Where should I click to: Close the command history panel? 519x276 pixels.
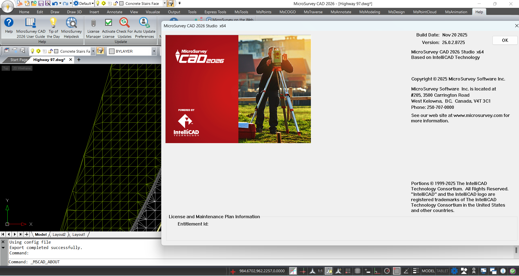pos(3,242)
